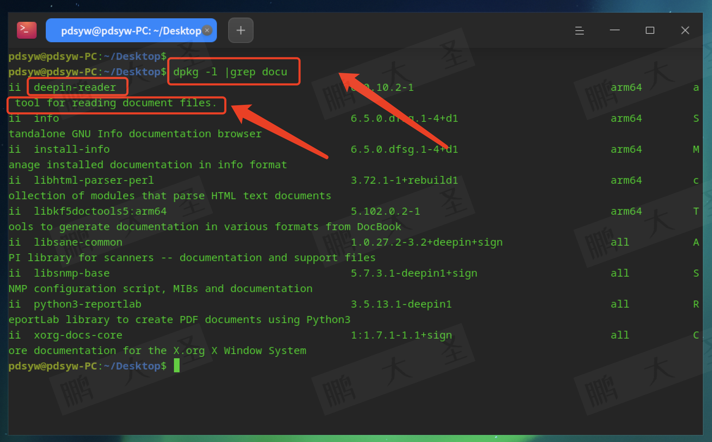Click version text 3.72.1-1+rebuild1

[404, 180]
